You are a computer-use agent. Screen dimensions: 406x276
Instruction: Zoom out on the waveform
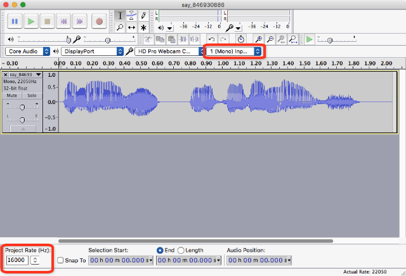[270, 39]
